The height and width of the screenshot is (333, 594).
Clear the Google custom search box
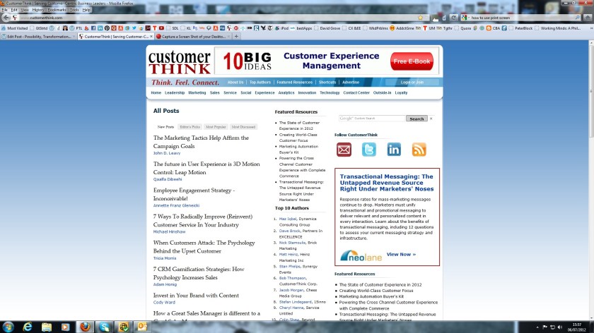pyautogui.click(x=431, y=119)
